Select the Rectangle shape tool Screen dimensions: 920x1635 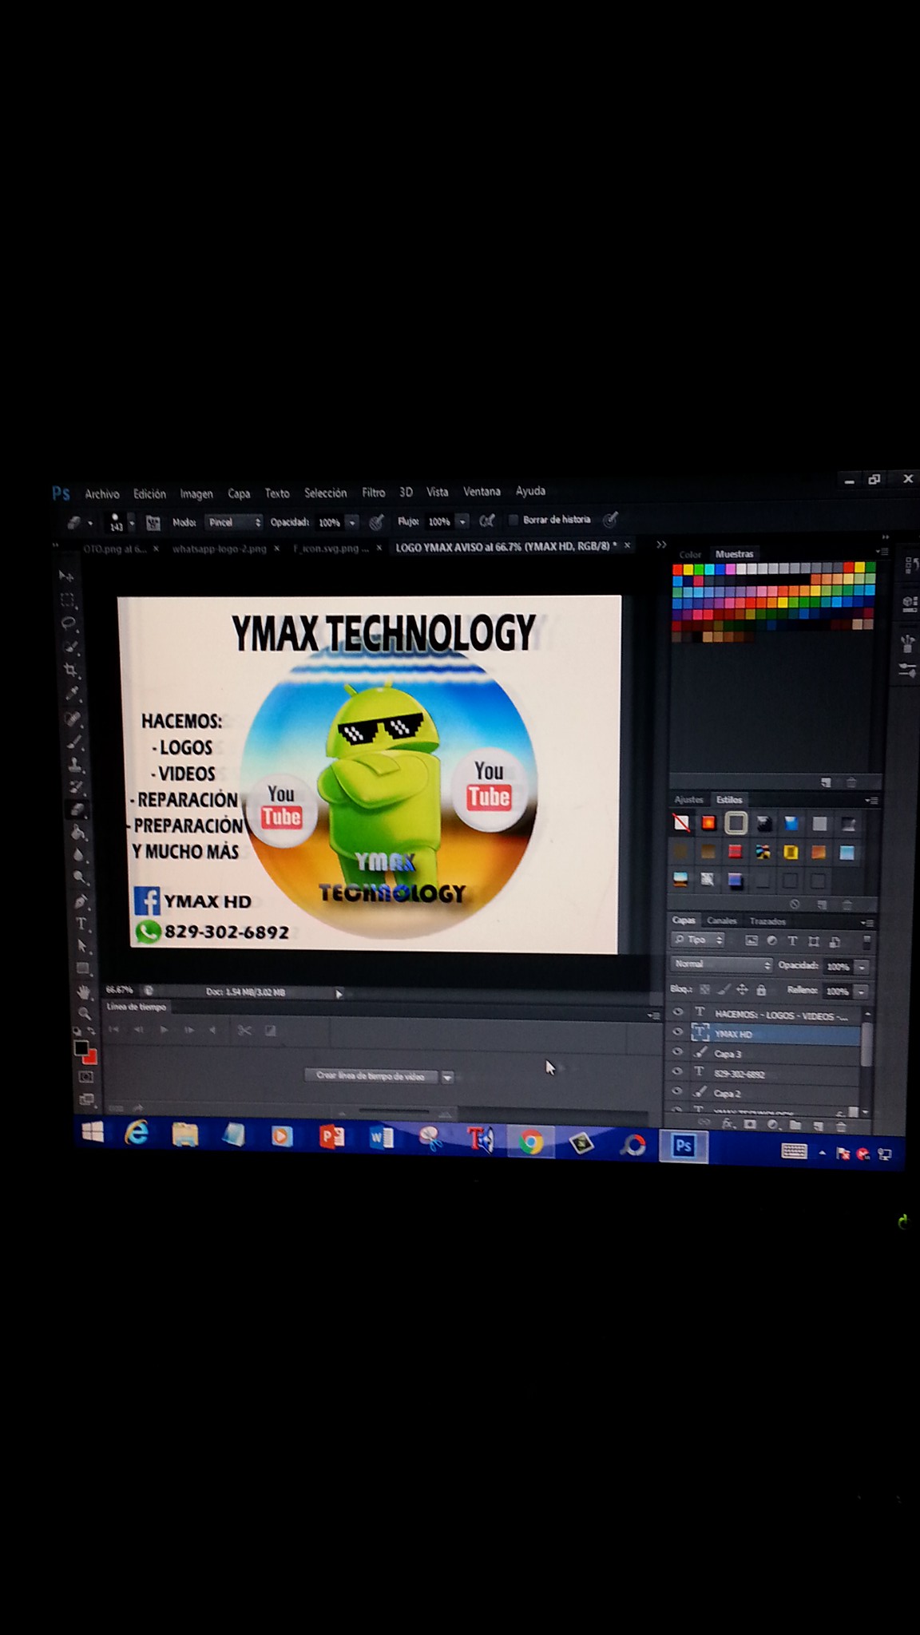(82, 968)
